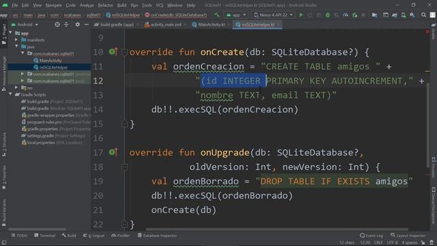Toggle the Device File Explorer side tab
The height and width of the screenshot is (246, 437).
[434, 205]
